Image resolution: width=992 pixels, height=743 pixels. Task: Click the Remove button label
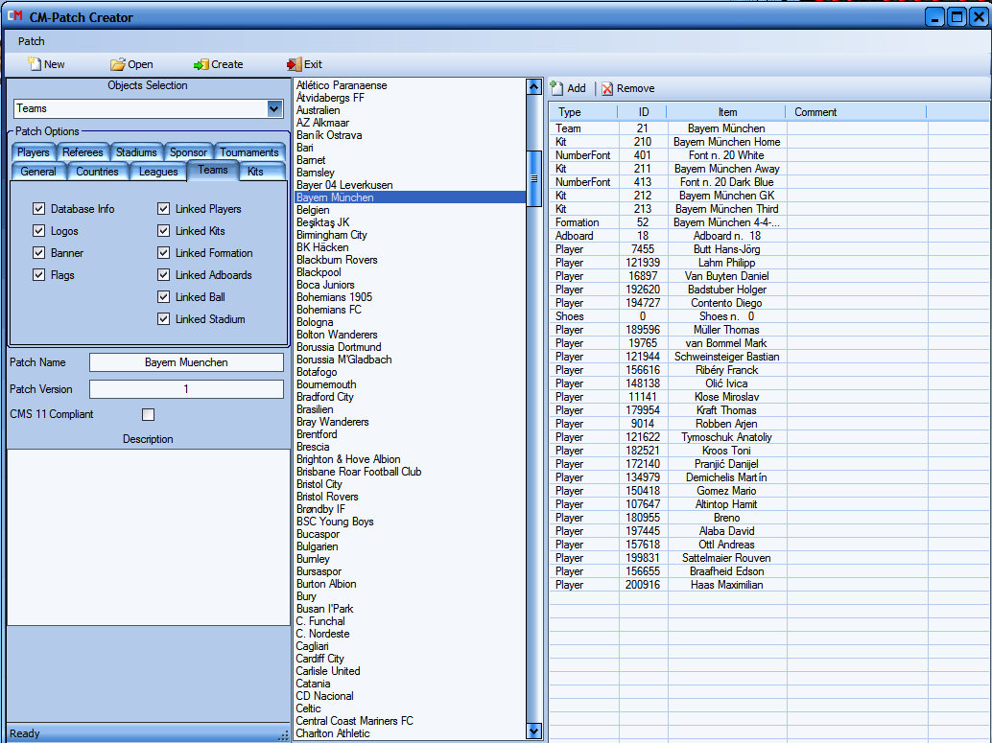coord(636,88)
